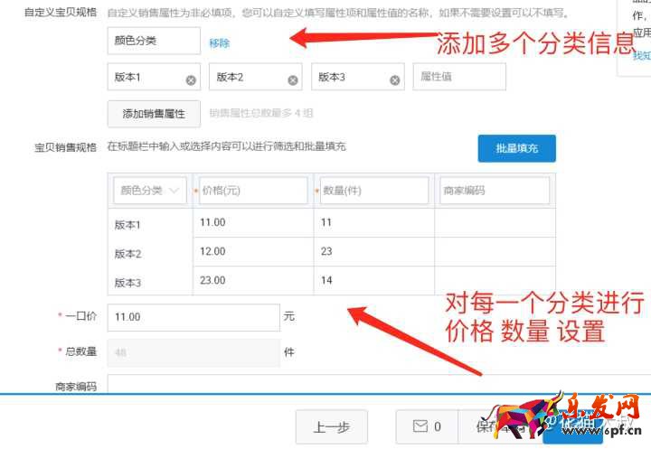Click the 批量填充 button
The height and width of the screenshot is (449, 651).
516,148
